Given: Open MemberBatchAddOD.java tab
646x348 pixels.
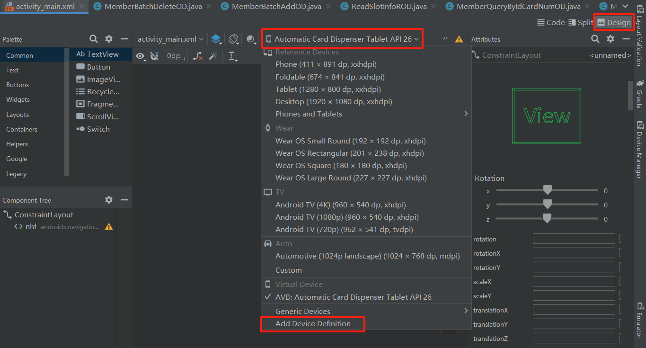Looking at the screenshot, I should 275,6.
